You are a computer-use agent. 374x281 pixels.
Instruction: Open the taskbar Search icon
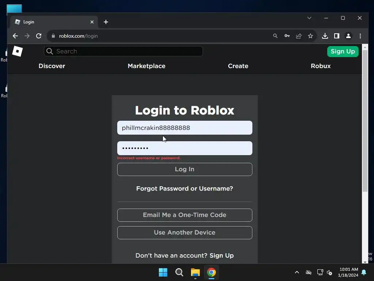[179, 272]
